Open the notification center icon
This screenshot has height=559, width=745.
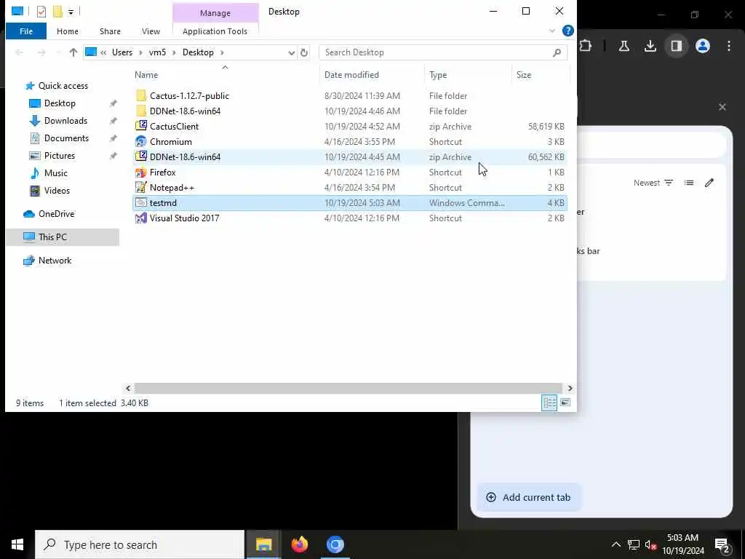pos(722,545)
